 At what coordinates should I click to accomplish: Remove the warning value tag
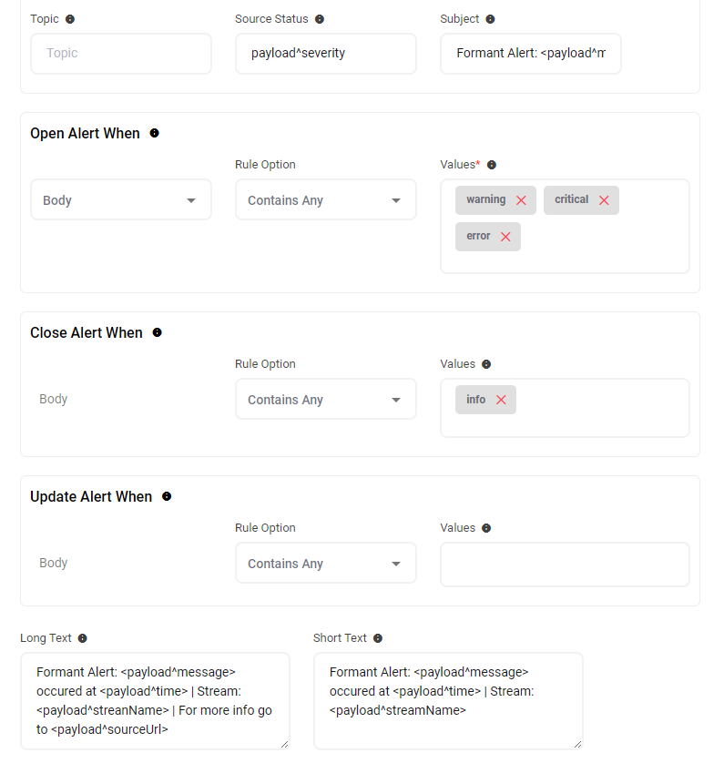521,200
